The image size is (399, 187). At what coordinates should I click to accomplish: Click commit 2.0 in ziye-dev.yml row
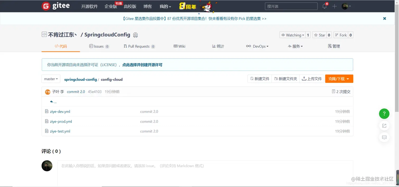[149, 112]
